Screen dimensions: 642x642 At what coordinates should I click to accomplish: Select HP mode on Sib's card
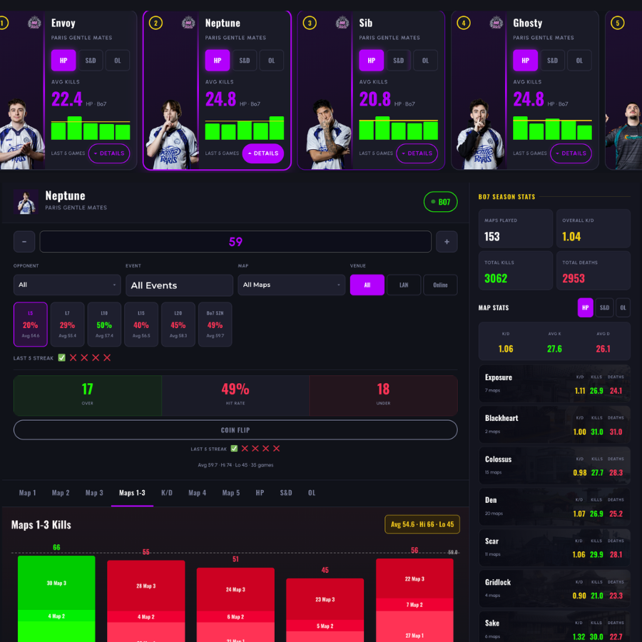372,60
